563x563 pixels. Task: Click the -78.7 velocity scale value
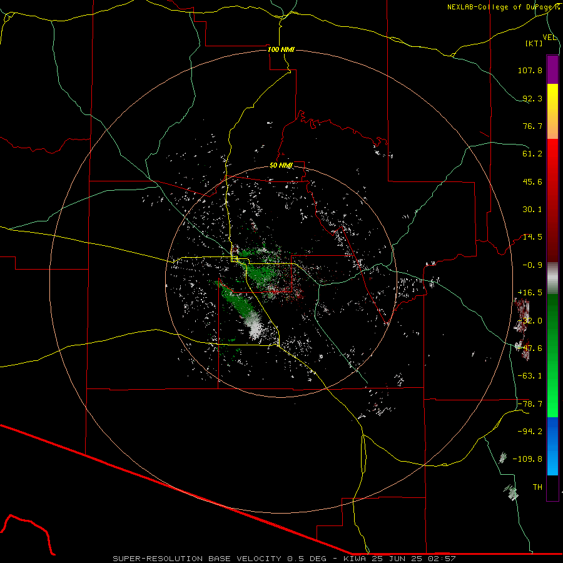[x=530, y=404]
